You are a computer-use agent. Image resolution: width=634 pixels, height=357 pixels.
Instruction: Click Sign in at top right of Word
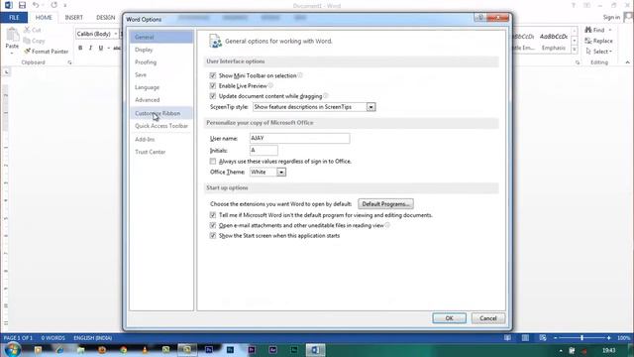point(611,17)
